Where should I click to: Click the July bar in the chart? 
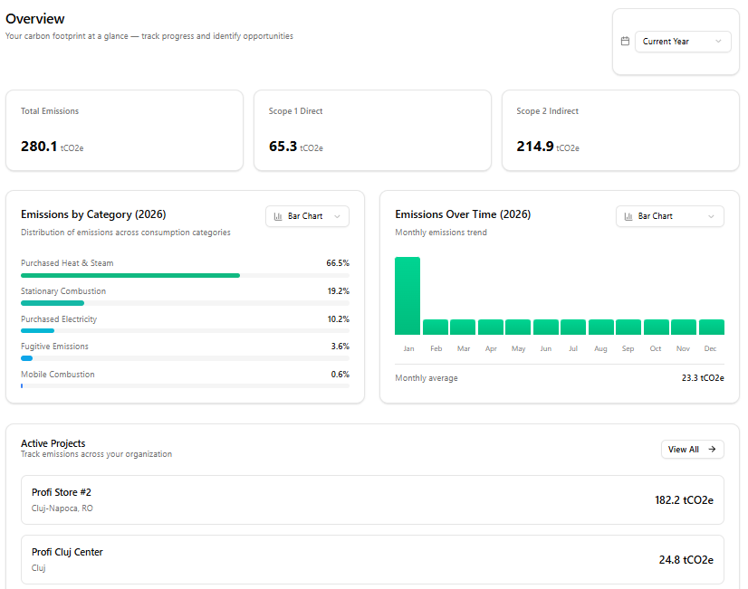(x=573, y=328)
